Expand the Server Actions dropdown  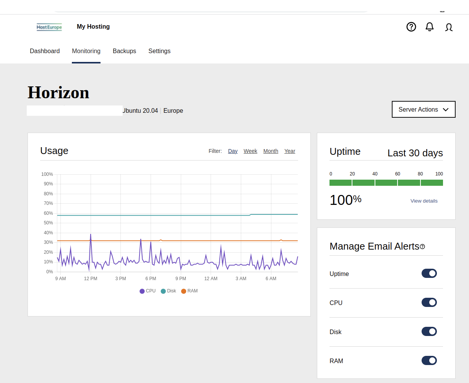pos(424,109)
